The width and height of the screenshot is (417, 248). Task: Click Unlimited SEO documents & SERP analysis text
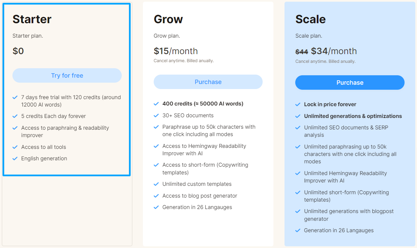pos(346,131)
